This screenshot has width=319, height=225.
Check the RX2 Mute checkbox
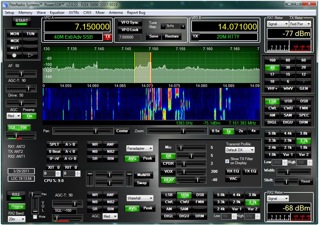click(x=35, y=217)
